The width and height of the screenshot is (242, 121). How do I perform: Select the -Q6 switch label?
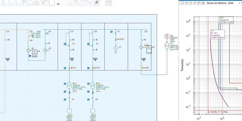31,41
